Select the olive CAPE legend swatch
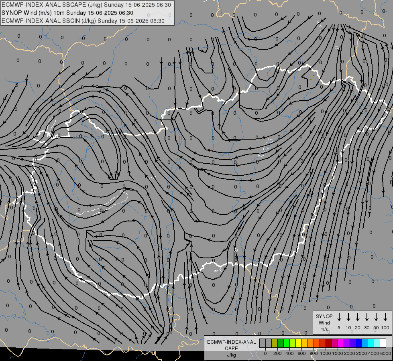The width and height of the screenshot is (393, 361). tap(275, 343)
